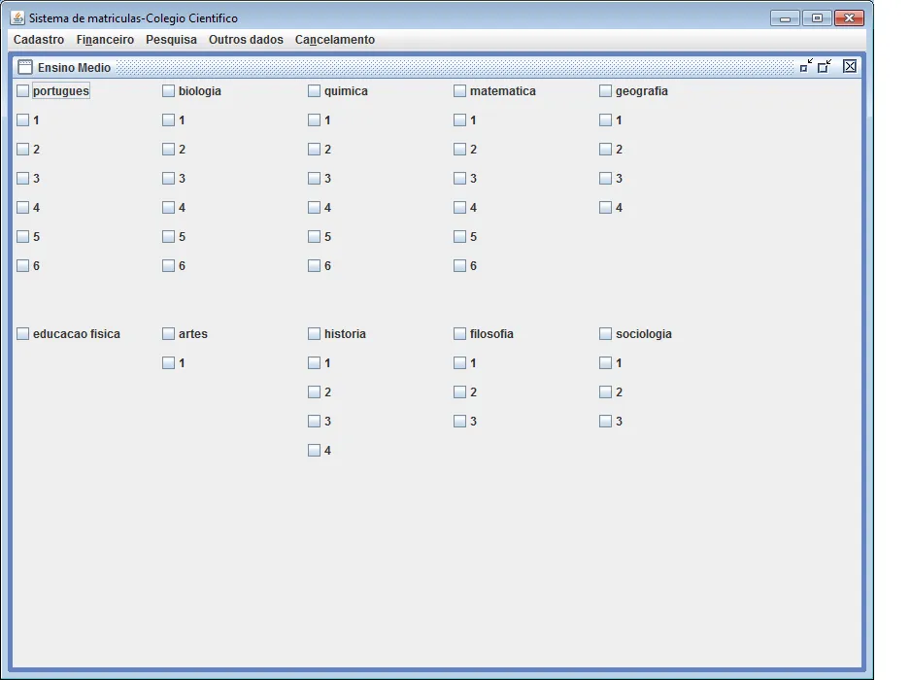
Task: Tick checkbox 1 under artes
Action: (x=168, y=362)
